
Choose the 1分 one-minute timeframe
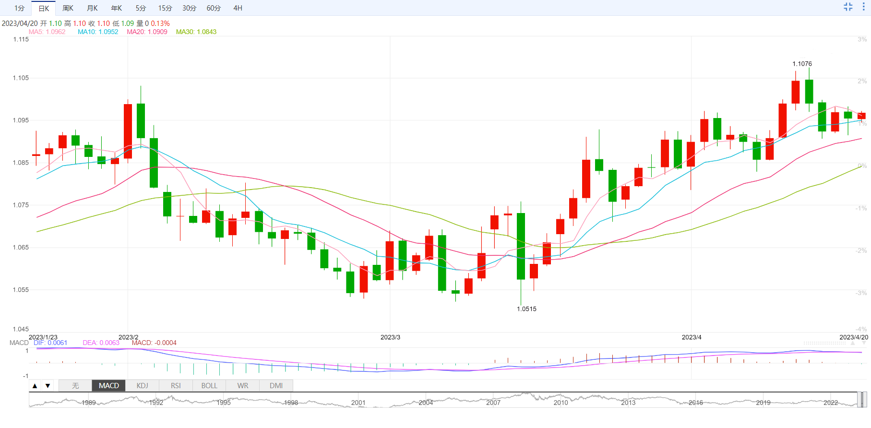click(19, 8)
